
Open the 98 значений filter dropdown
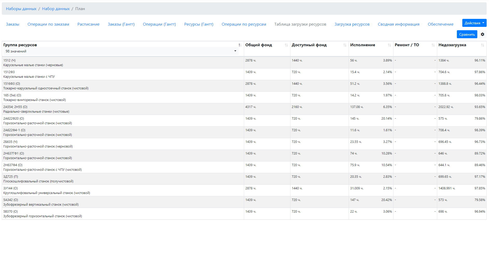(x=121, y=51)
